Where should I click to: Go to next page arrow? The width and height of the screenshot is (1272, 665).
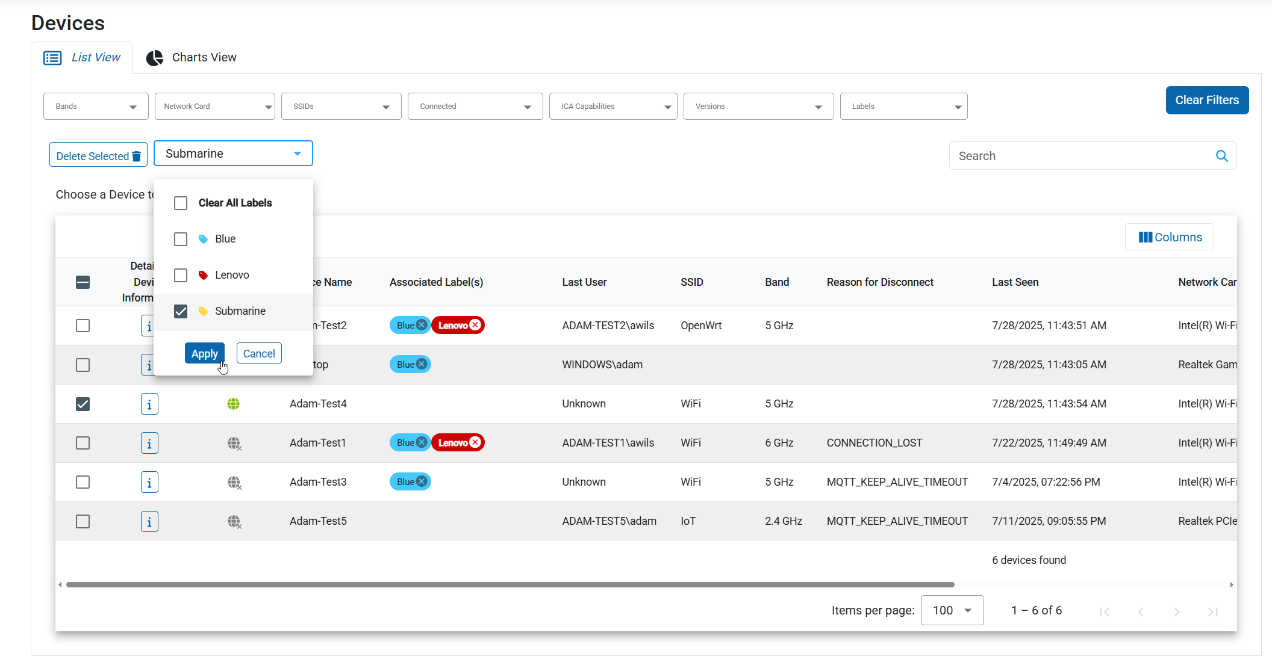point(1177,611)
